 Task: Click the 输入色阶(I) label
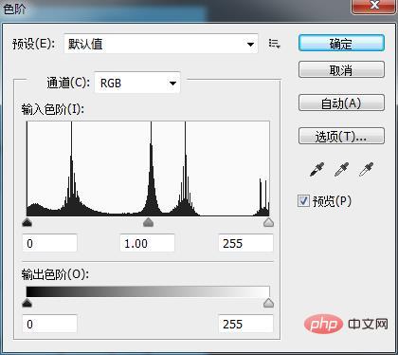coord(53,109)
